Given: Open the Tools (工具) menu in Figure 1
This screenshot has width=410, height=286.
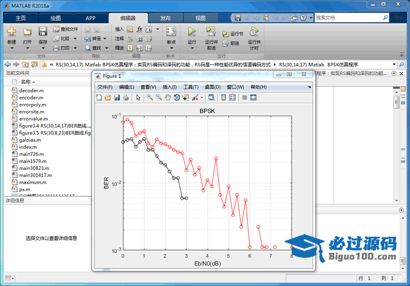Looking at the screenshot, I should (x=191, y=87).
